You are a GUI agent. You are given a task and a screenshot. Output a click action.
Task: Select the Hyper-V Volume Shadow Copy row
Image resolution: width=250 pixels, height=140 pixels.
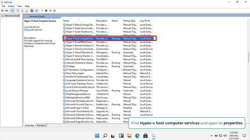click(108, 56)
